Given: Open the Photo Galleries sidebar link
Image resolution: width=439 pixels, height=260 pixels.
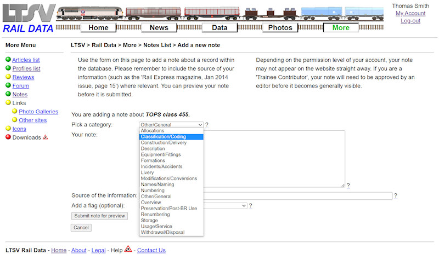Looking at the screenshot, I should point(38,112).
